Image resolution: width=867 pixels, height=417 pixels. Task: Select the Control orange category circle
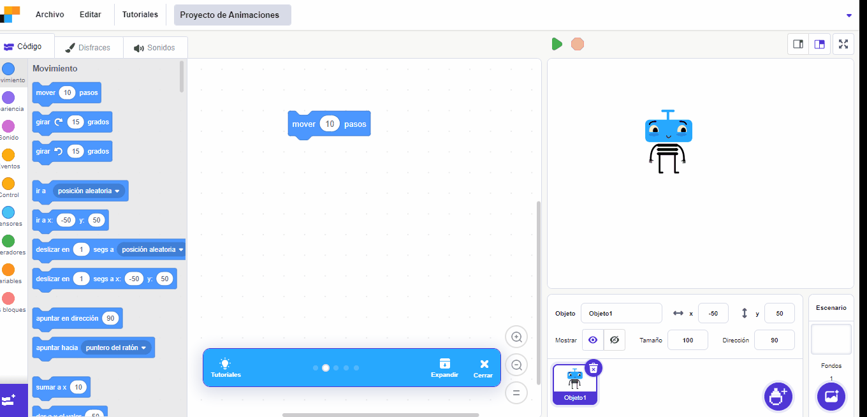coord(8,184)
